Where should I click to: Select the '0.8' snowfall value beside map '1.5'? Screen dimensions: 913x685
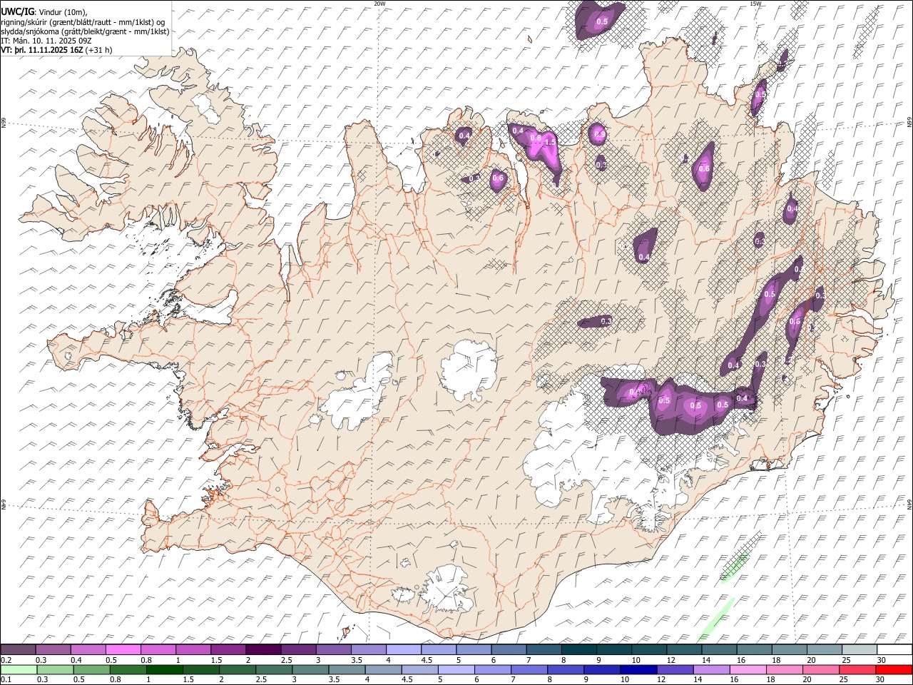pos(536,138)
